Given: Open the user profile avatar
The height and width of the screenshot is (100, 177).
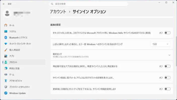Looking at the screenshot, I should (x=7, y=13).
